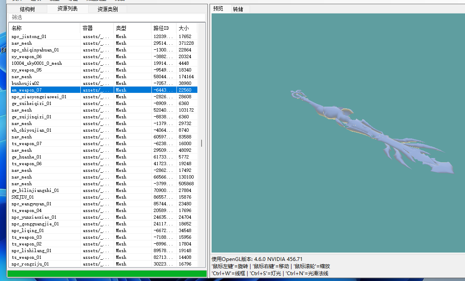The height and width of the screenshot is (281, 465).
Task: Choose the gw_suiheiqizi_01 mesh
Action: point(104,103)
